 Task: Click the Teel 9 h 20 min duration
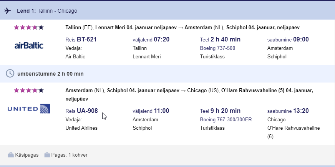[x=220, y=111]
